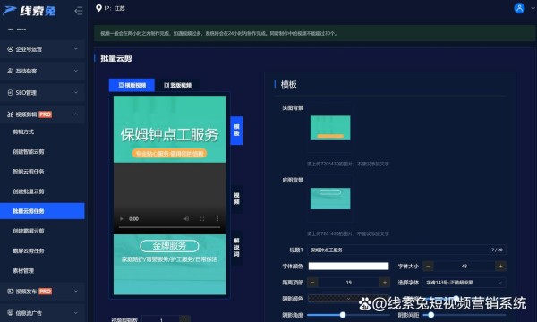
Task: Open the video player more options menu
Action: (217, 218)
